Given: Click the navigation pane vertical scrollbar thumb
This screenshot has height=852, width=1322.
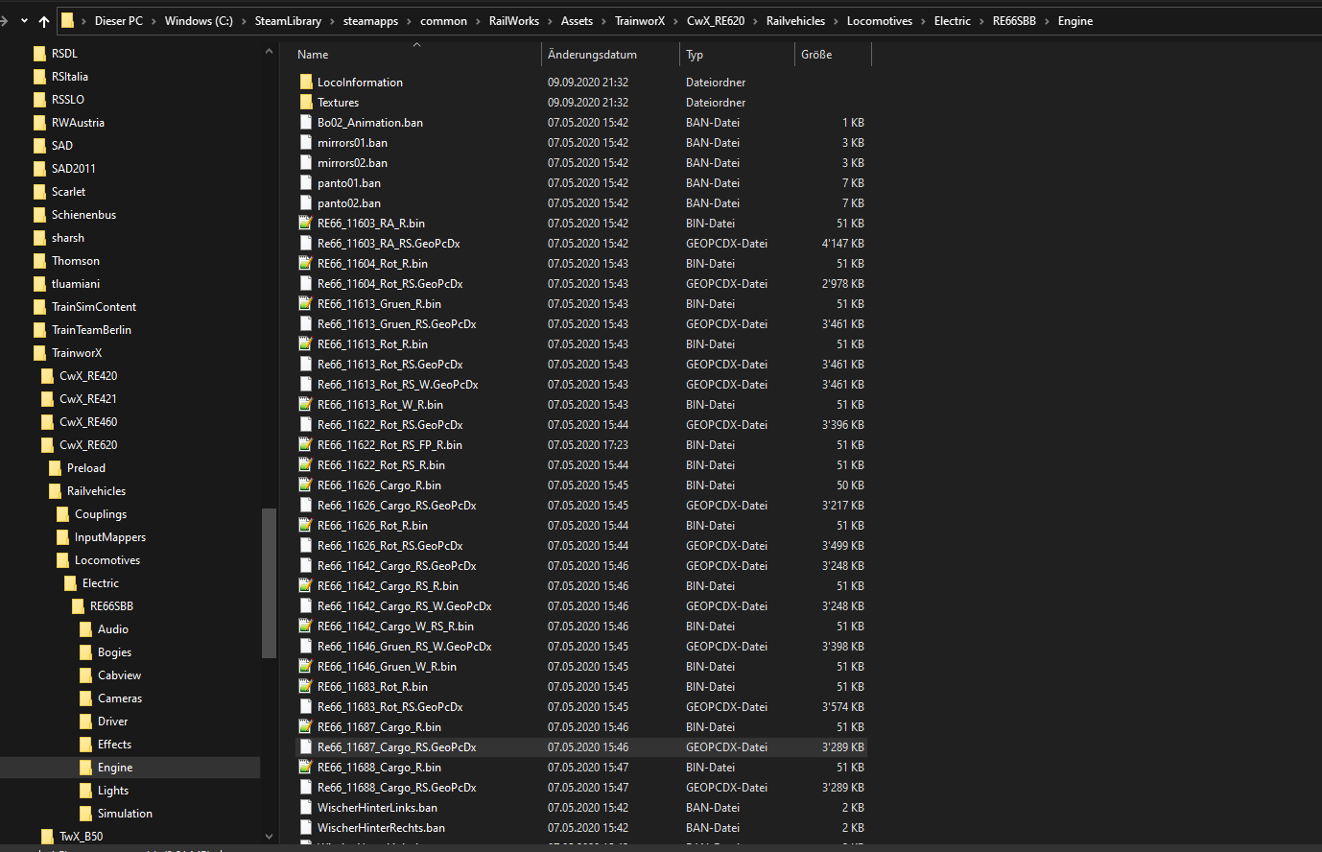Looking at the screenshot, I should (x=269, y=583).
